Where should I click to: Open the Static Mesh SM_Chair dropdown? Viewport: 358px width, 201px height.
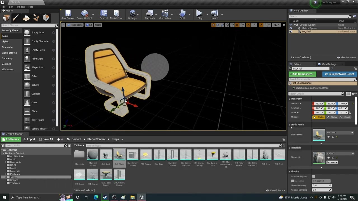[340, 133]
